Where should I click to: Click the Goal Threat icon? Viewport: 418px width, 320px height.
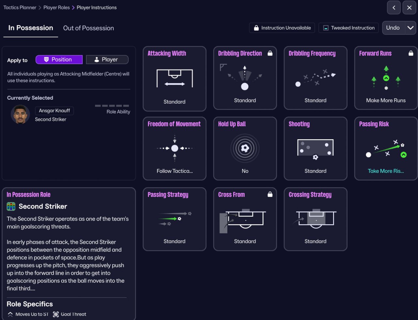click(x=56, y=314)
